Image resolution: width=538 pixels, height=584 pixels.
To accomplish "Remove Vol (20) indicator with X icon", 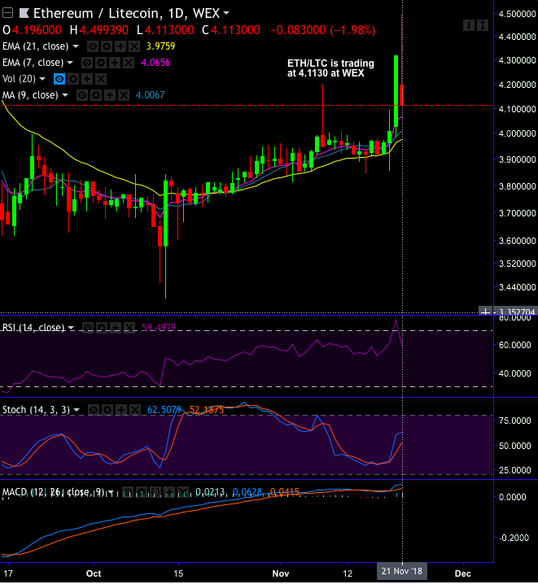I will point(101,79).
